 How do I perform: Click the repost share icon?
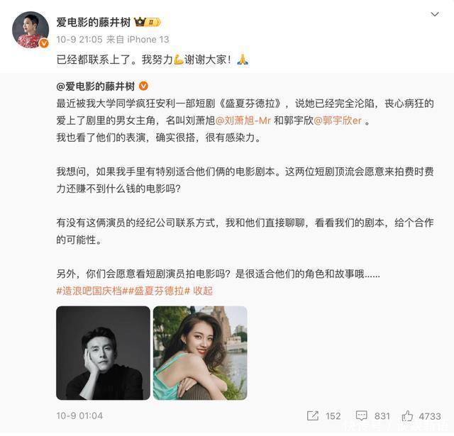pos(313,416)
